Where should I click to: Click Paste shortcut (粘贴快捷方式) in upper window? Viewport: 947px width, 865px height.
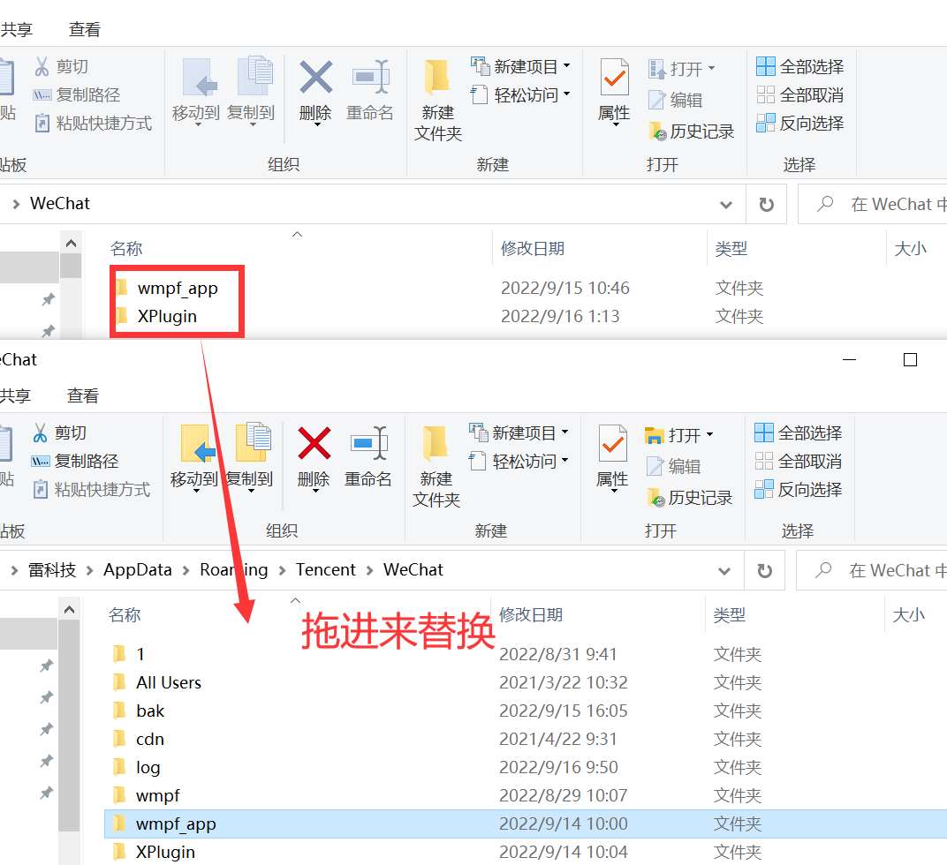click(x=93, y=124)
